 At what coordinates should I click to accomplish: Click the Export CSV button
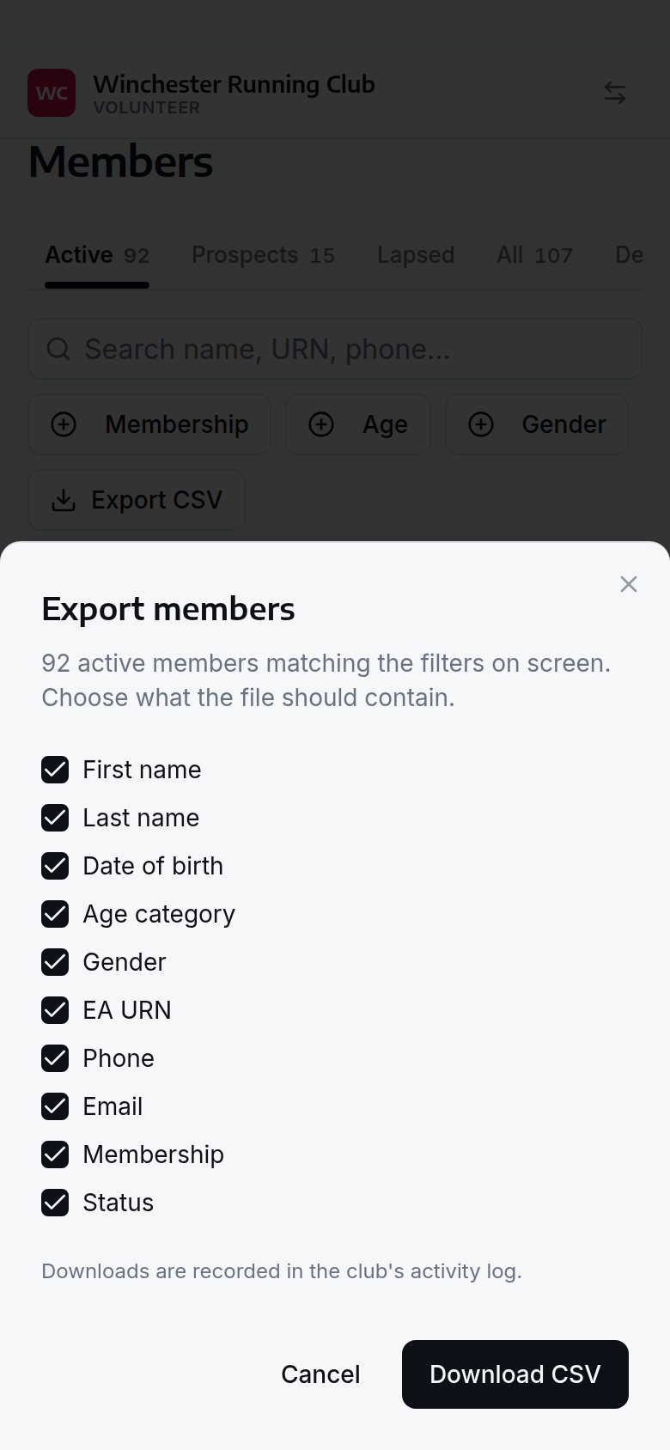[x=137, y=500]
